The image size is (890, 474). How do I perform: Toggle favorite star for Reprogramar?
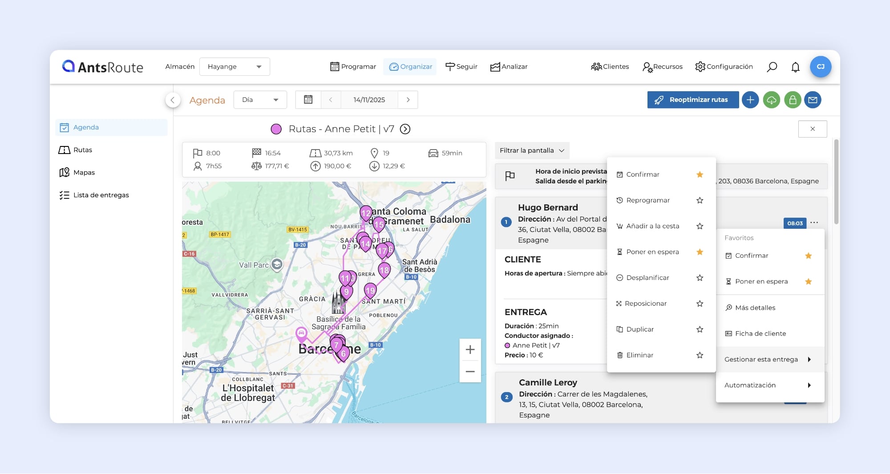coord(700,200)
